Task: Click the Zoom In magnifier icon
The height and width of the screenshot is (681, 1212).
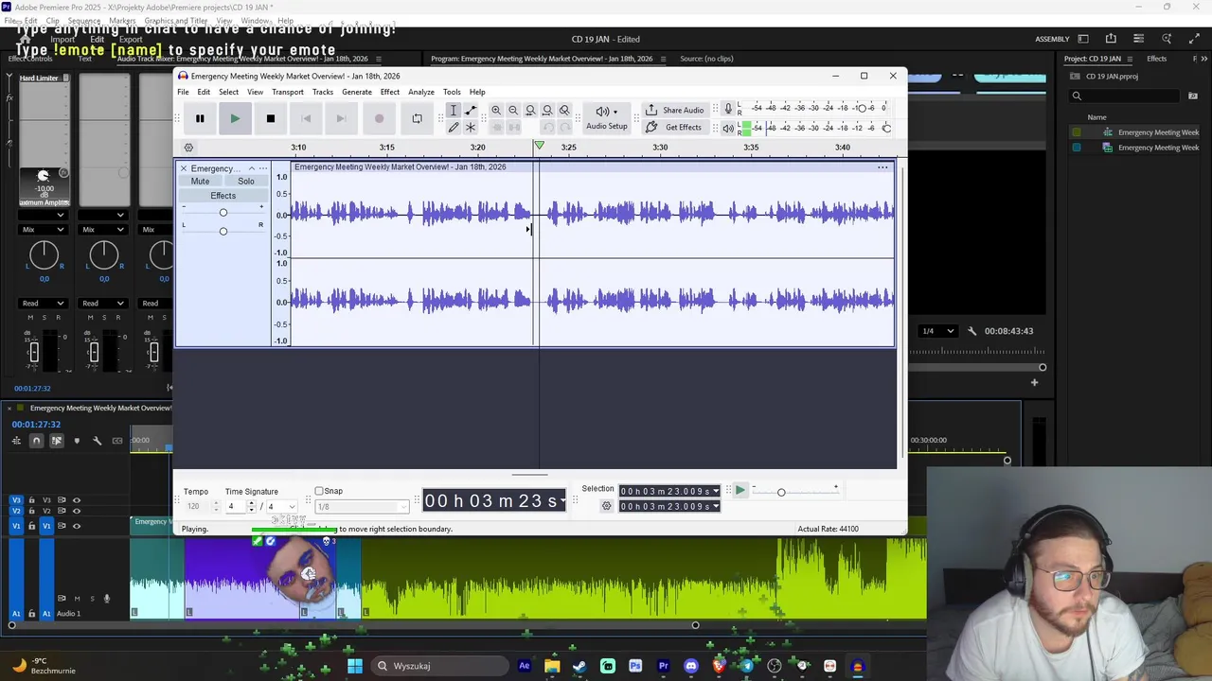Action: coord(496,111)
